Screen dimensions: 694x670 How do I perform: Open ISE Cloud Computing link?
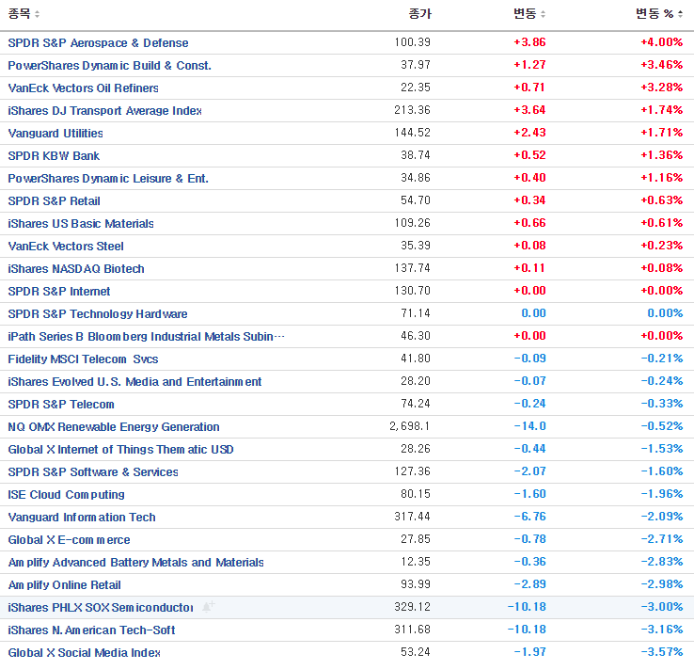click(x=67, y=495)
